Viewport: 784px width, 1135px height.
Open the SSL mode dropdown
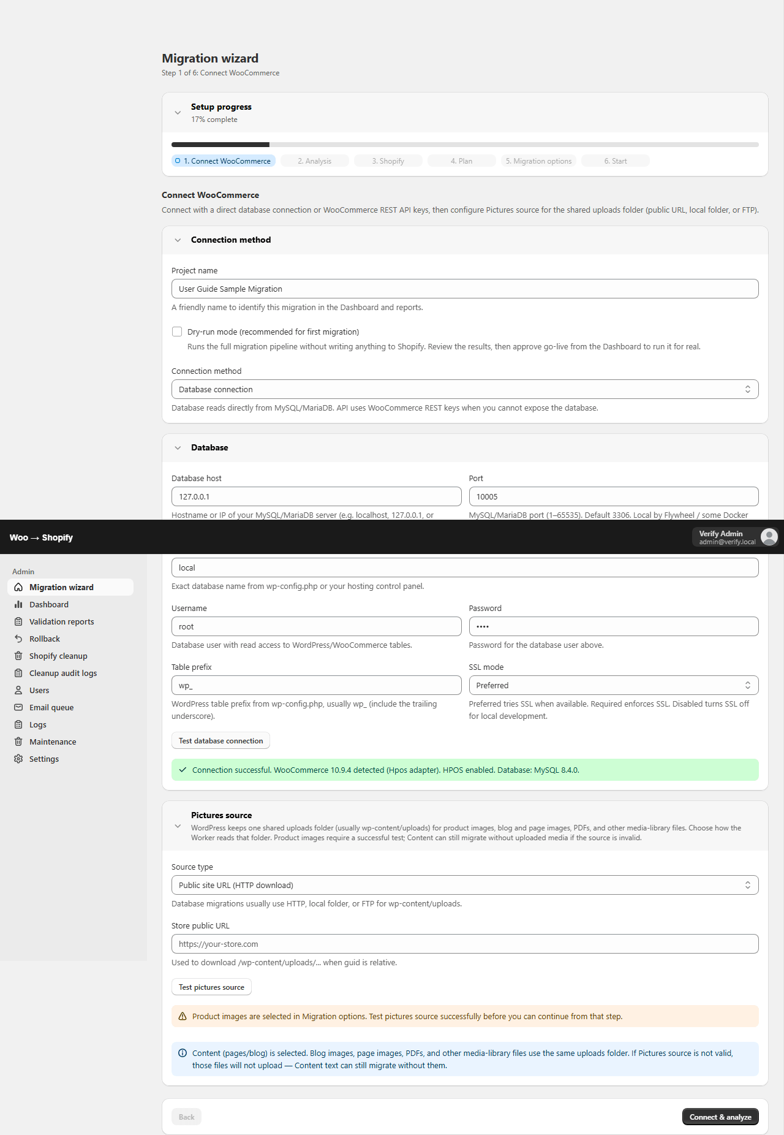coord(614,685)
